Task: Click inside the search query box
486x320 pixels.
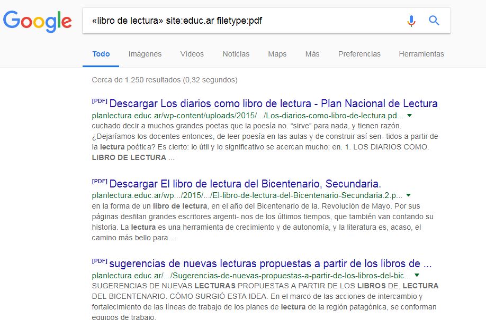Action: (238, 21)
